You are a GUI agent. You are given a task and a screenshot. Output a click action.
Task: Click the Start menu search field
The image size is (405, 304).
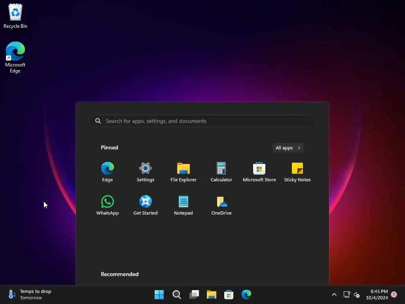(202, 121)
